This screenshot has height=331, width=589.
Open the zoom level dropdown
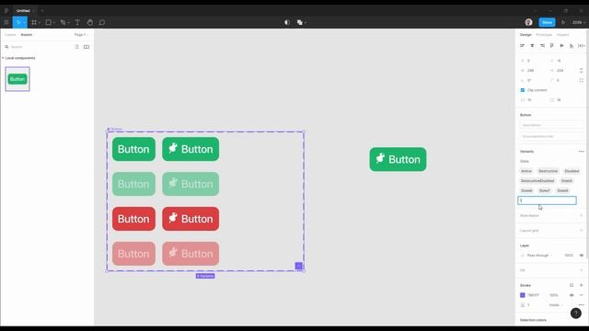[579, 22]
